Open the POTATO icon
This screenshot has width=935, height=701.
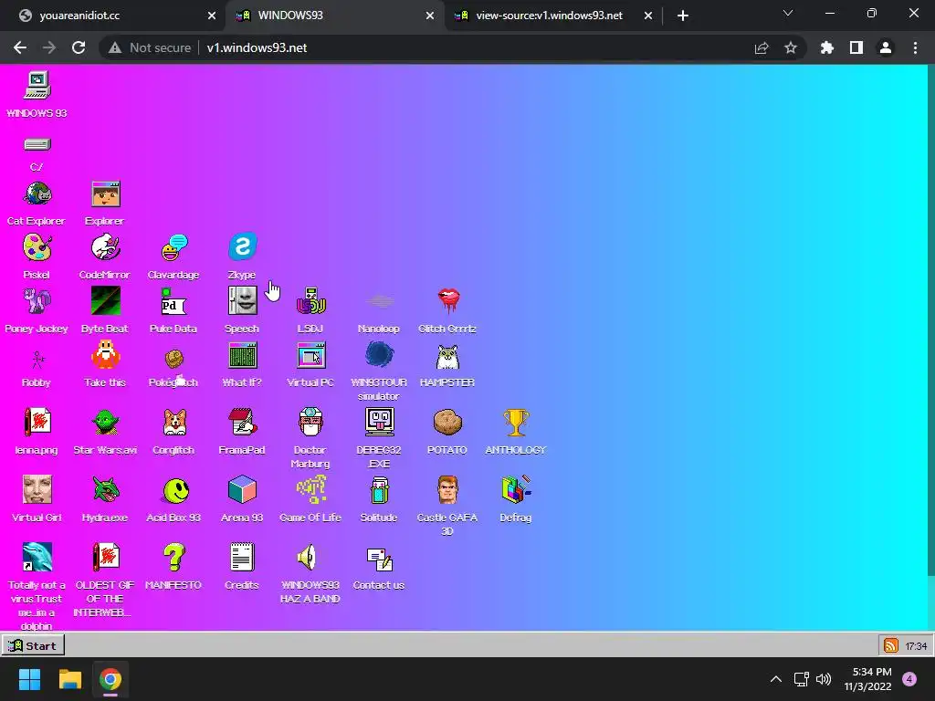click(x=447, y=422)
